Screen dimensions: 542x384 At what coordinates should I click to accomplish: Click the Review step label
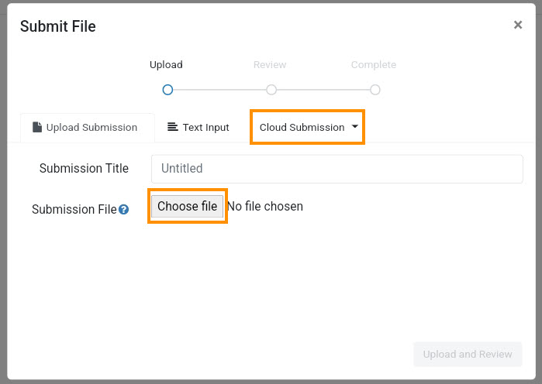[270, 65]
